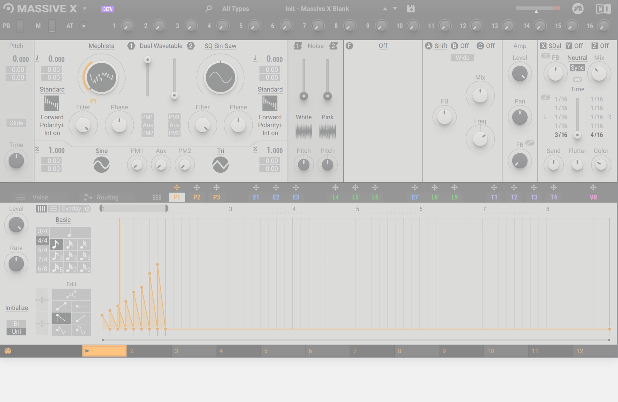Click the Pink noise waveform thumbnail

pyautogui.click(x=327, y=131)
